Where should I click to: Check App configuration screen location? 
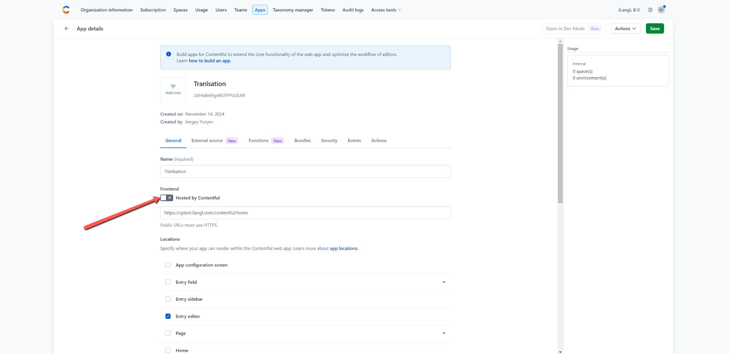(168, 265)
